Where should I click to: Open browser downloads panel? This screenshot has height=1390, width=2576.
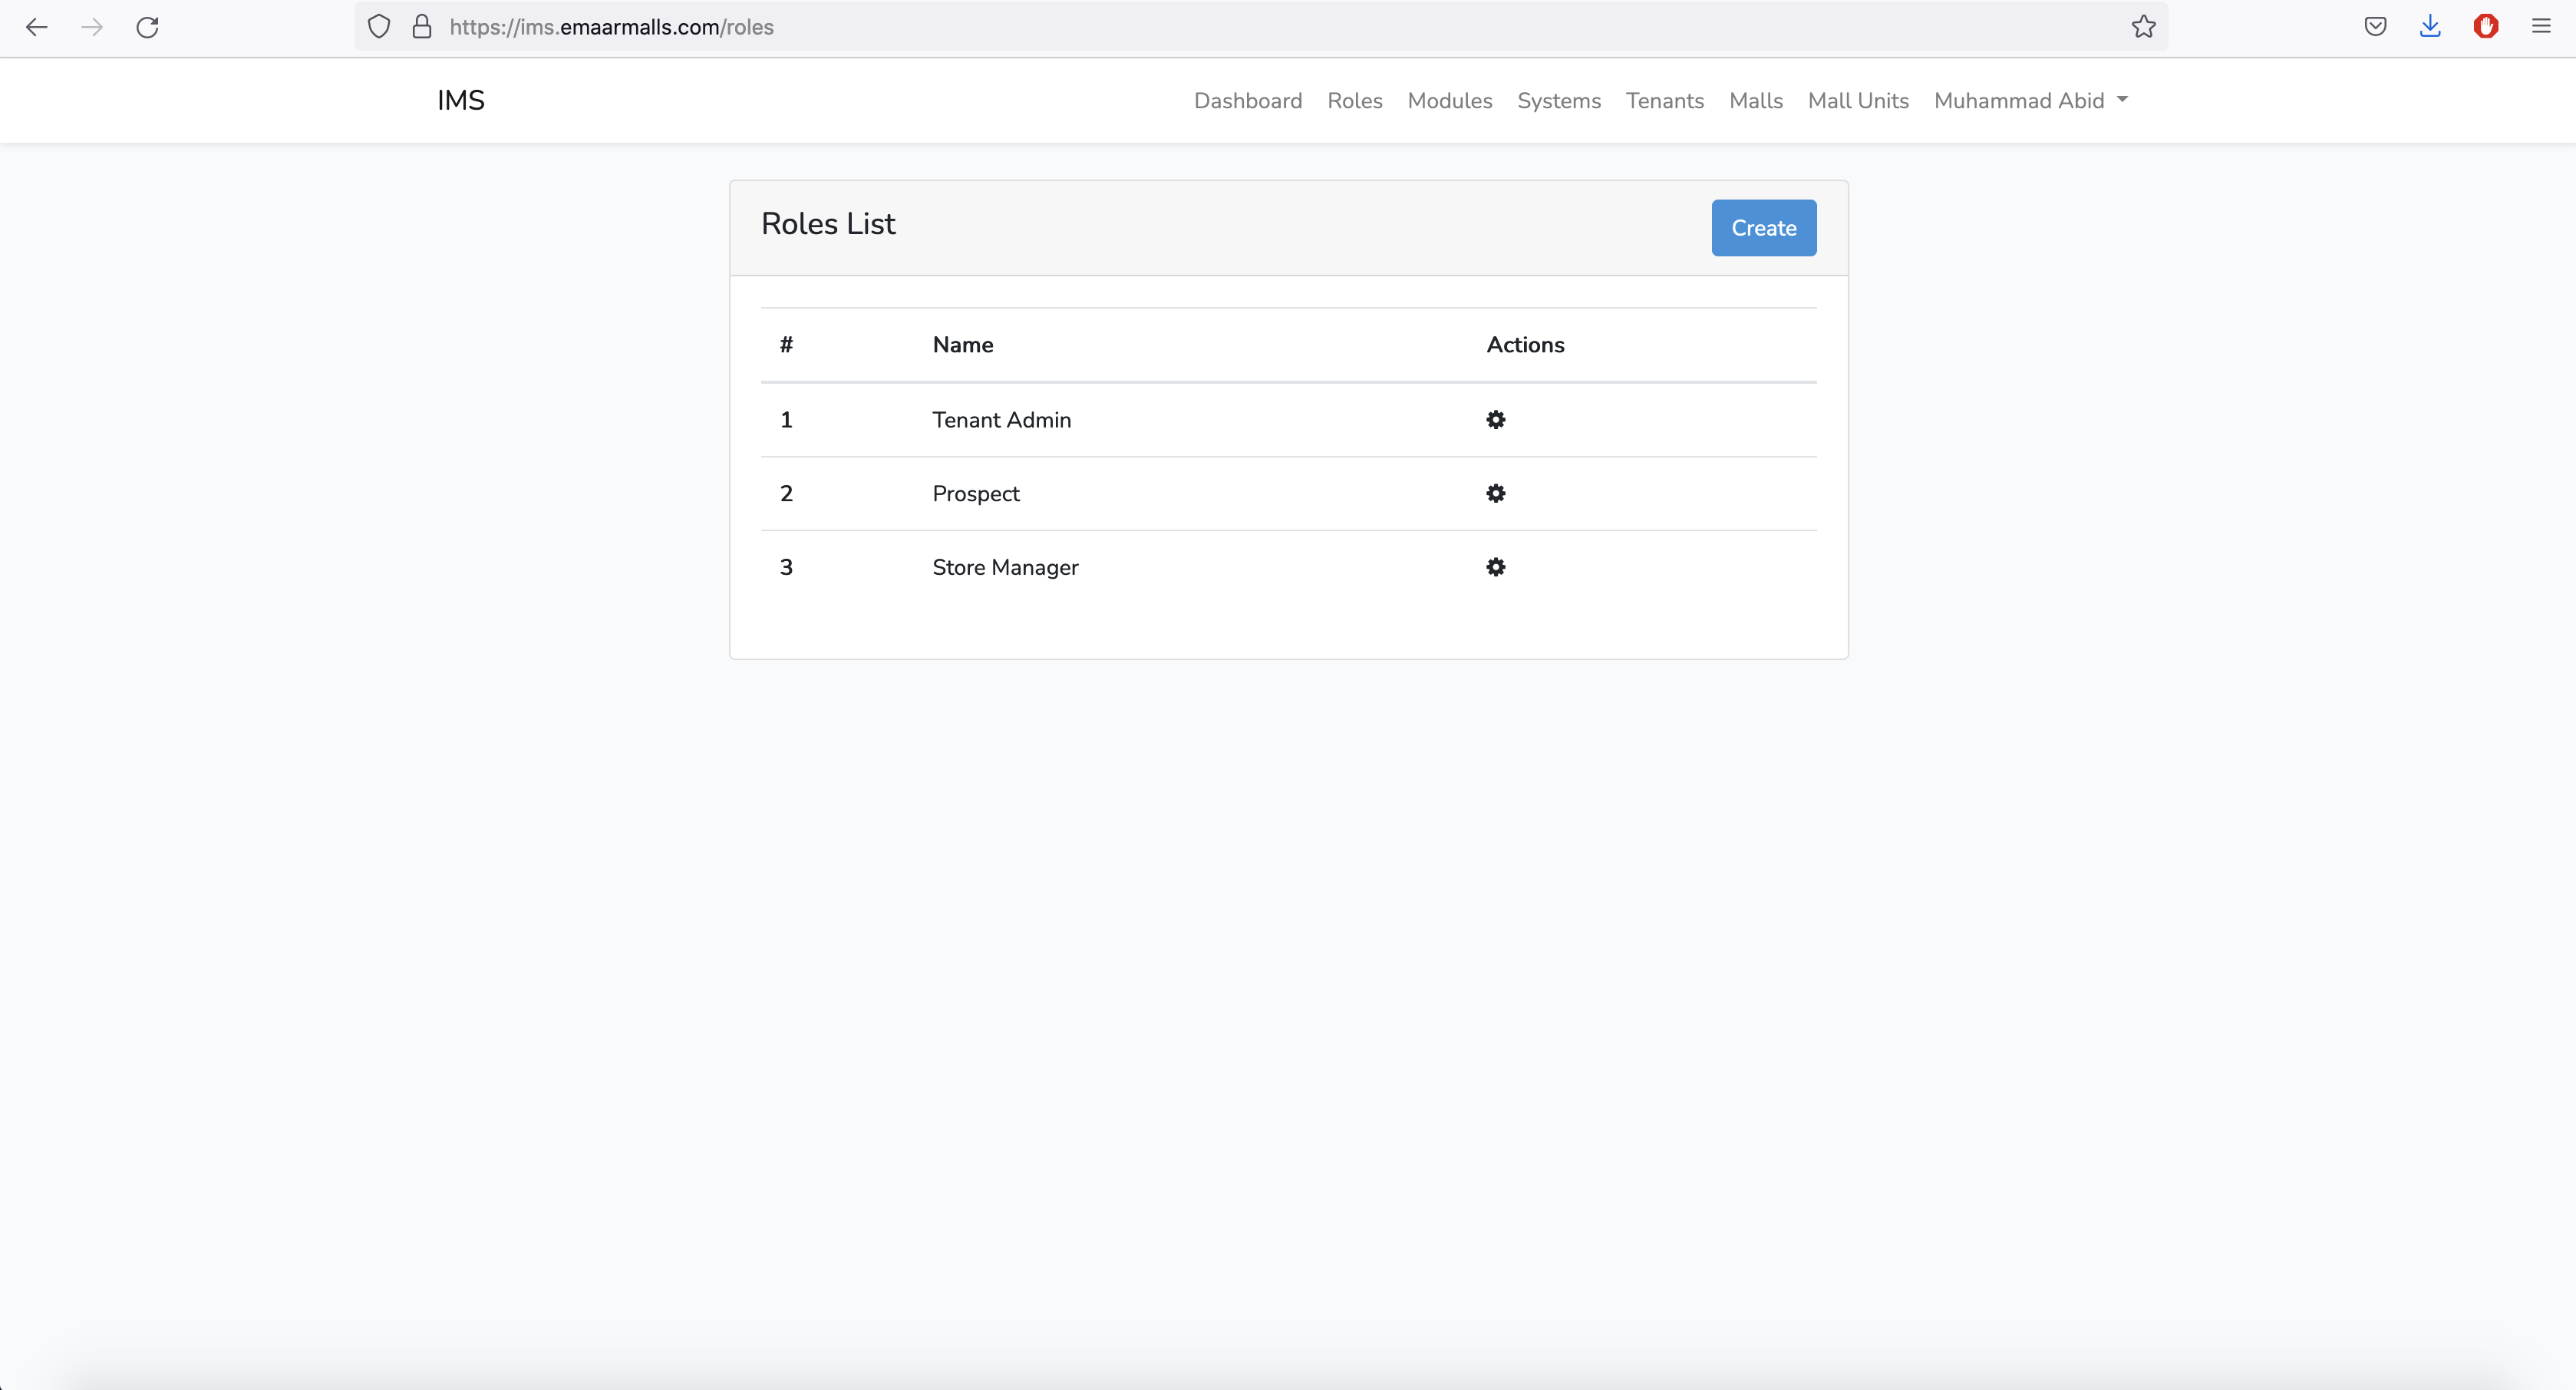2430,27
